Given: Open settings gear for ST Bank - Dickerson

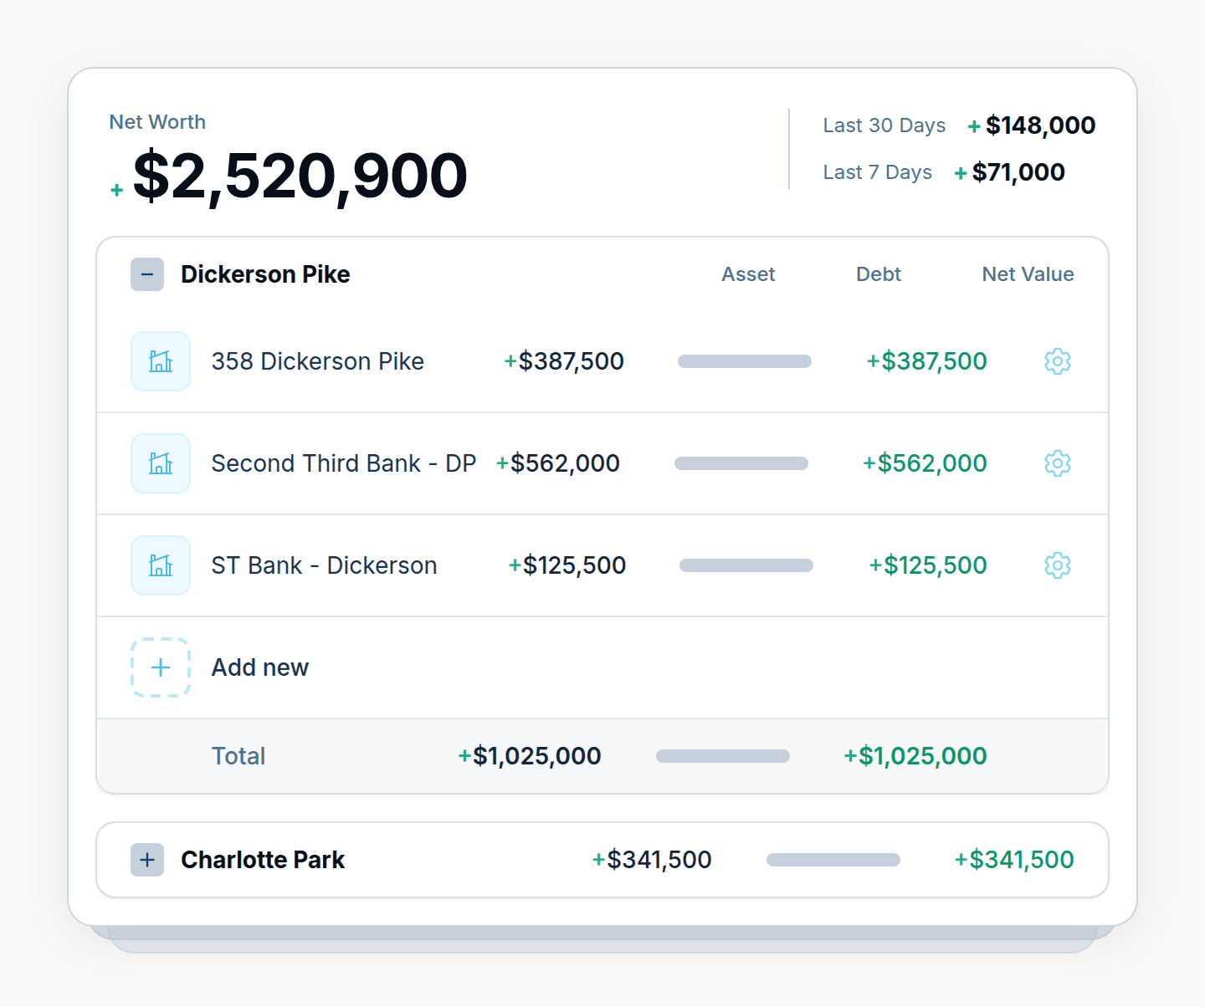Looking at the screenshot, I should tap(1057, 565).
